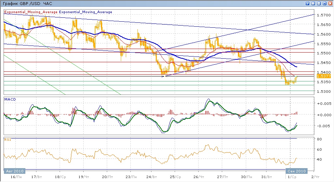Click the Авг 2010 month marker
The width and height of the screenshot is (334, 182).
[x=15, y=171]
